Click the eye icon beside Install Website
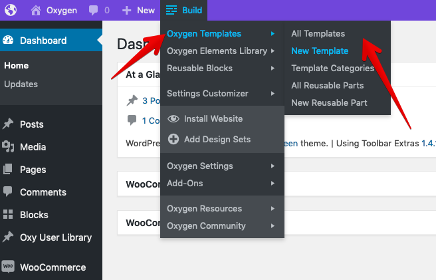 pos(173,119)
